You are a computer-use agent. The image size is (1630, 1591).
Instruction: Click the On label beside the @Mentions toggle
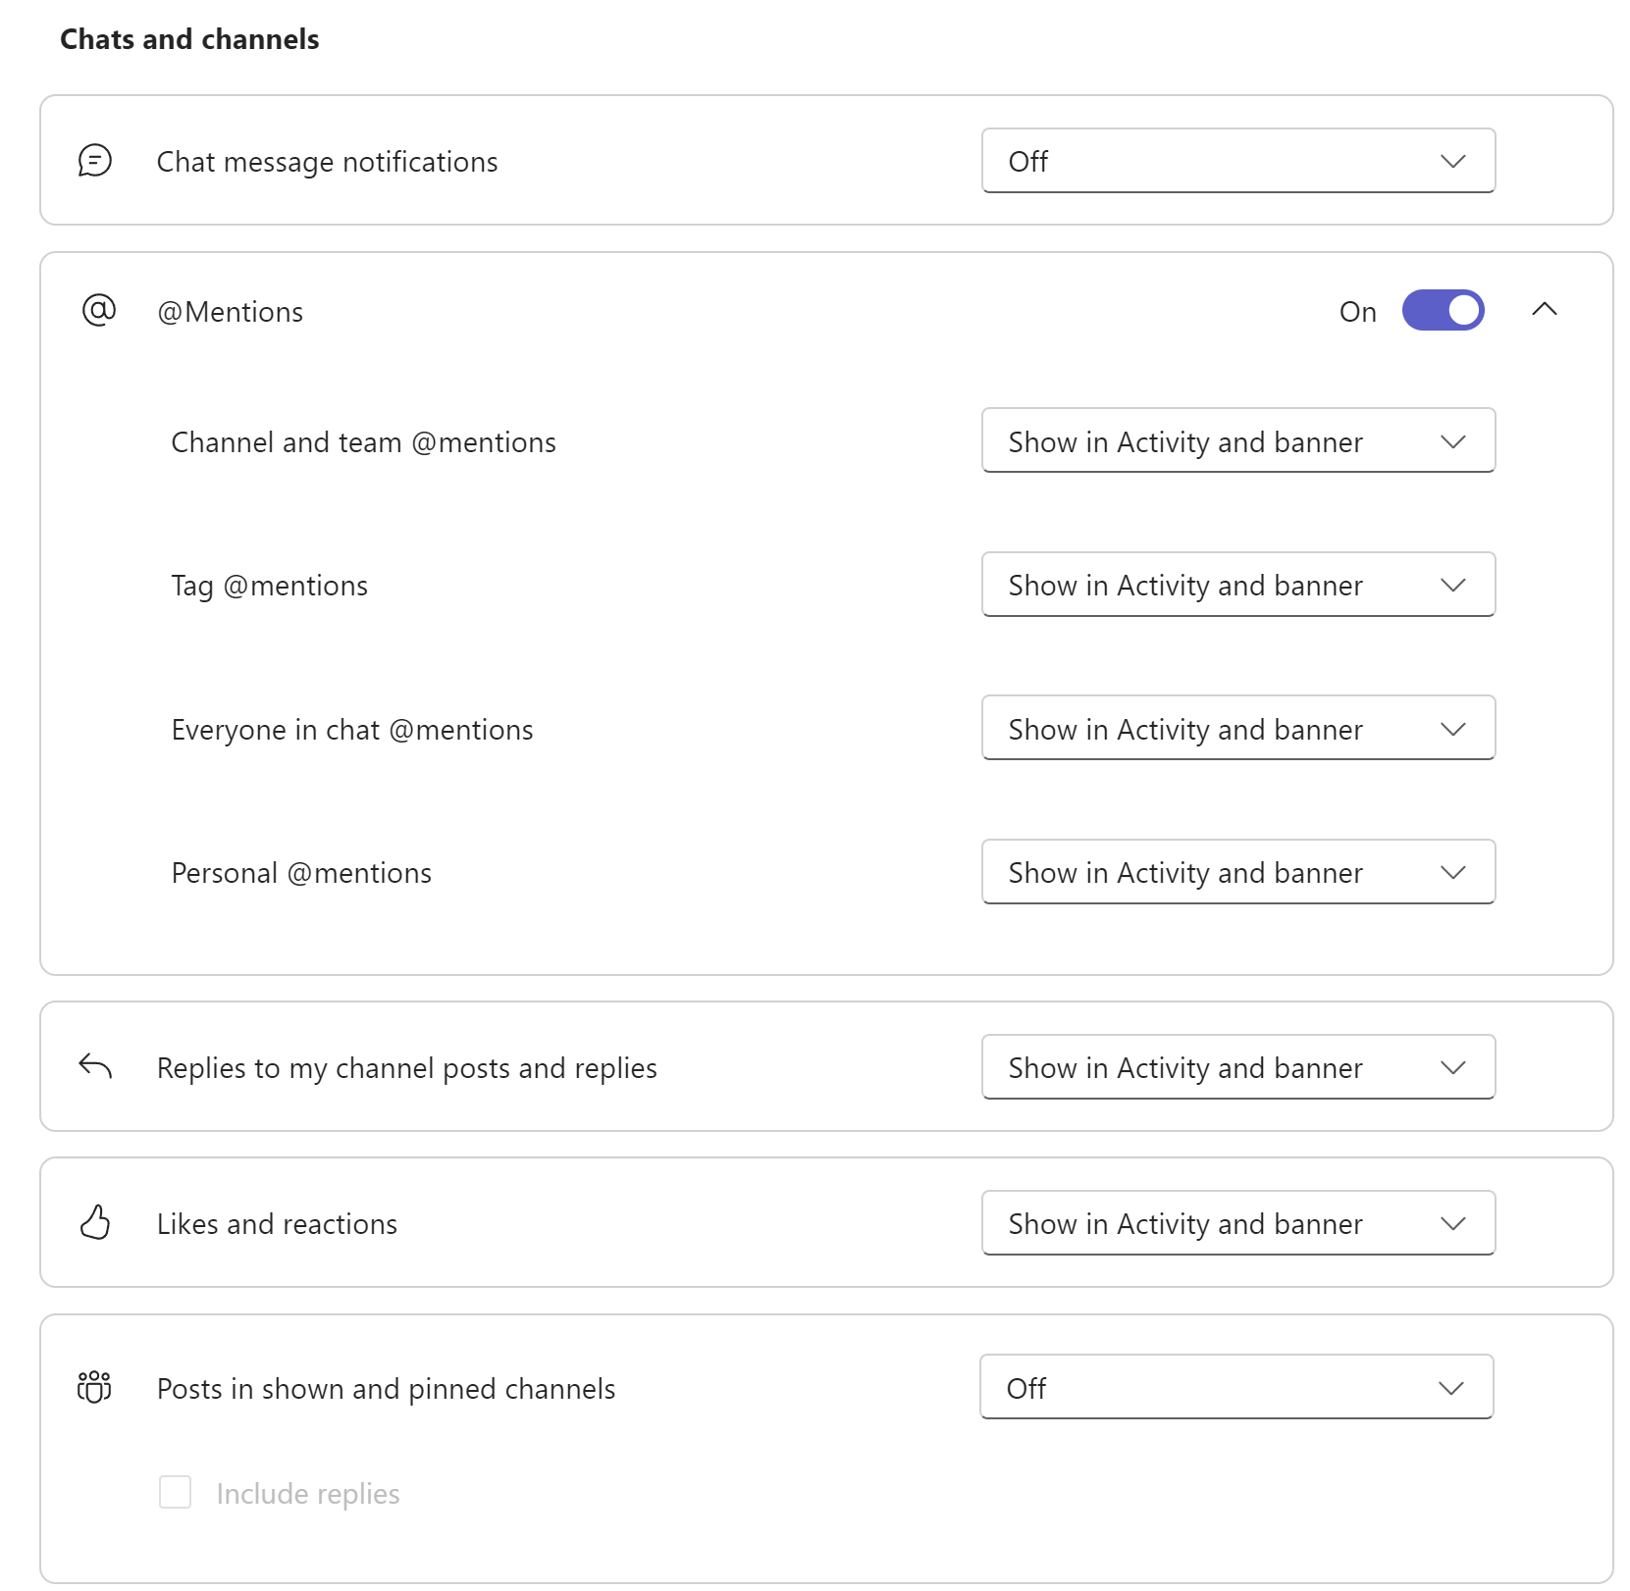click(1357, 311)
